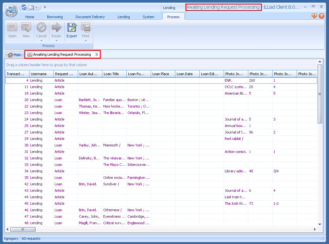Image resolution: width=329 pixels, height=244 pixels.
Task: Click the View request icon
Action: point(26,28)
